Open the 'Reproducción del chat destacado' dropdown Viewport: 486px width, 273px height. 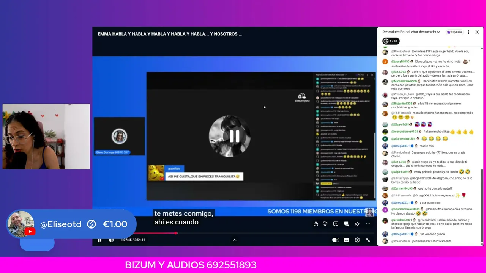[x=411, y=32]
